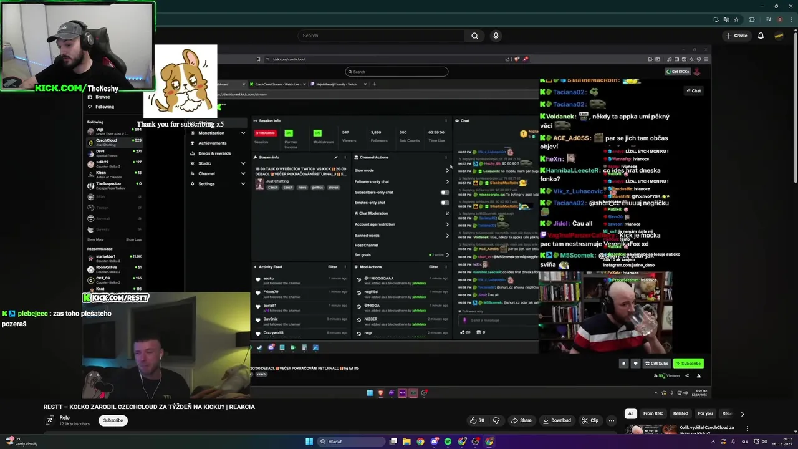The width and height of the screenshot is (798, 449).
Task: Open Relo channel name link
Action: pos(65,418)
